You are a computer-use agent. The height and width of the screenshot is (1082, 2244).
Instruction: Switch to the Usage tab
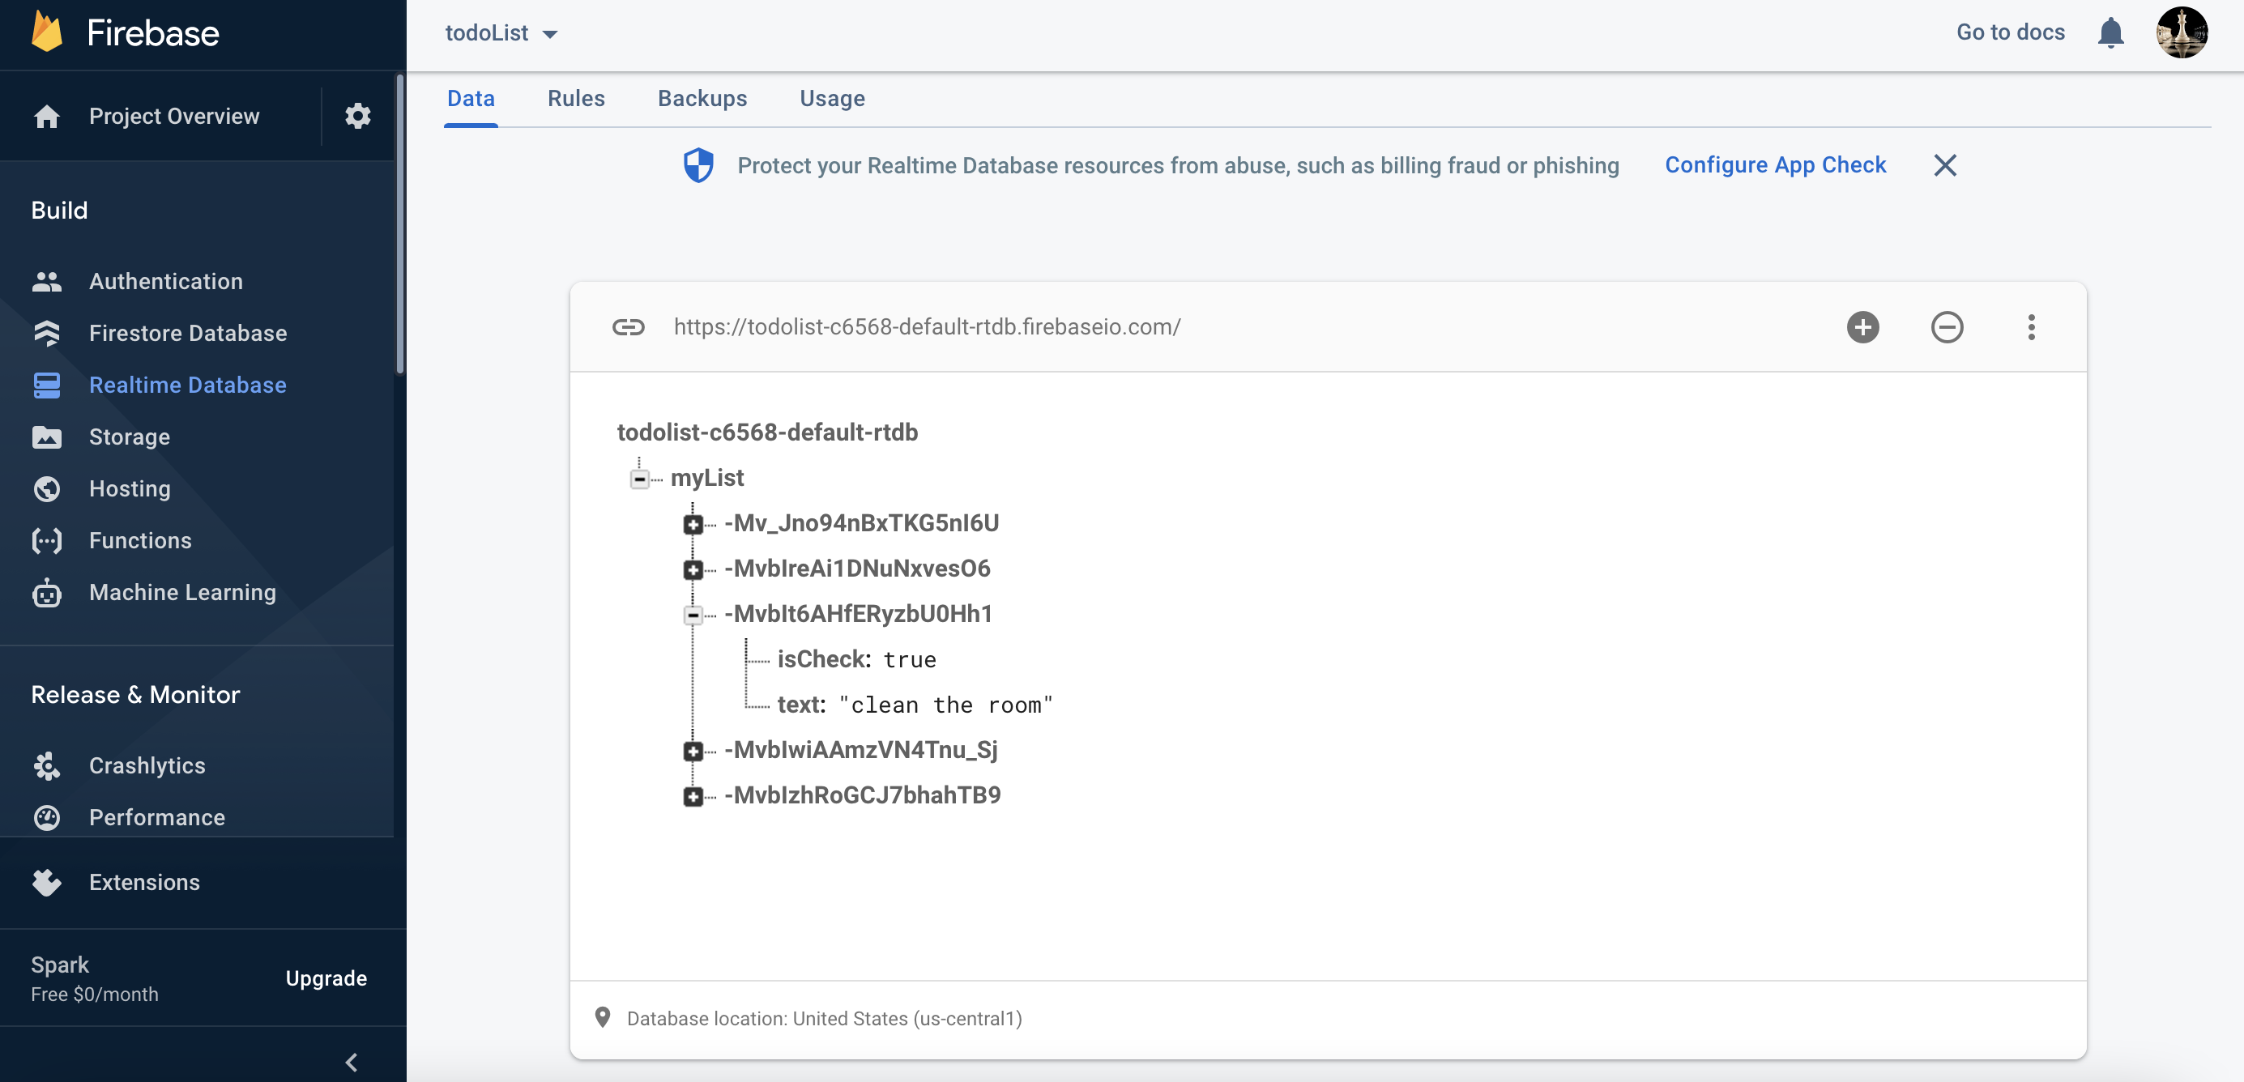(x=832, y=99)
